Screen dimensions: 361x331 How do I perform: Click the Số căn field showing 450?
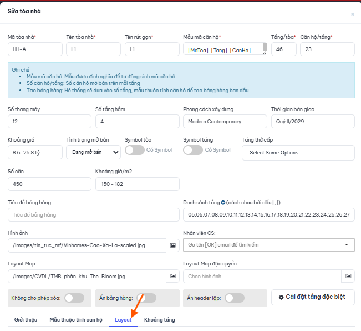point(49,184)
